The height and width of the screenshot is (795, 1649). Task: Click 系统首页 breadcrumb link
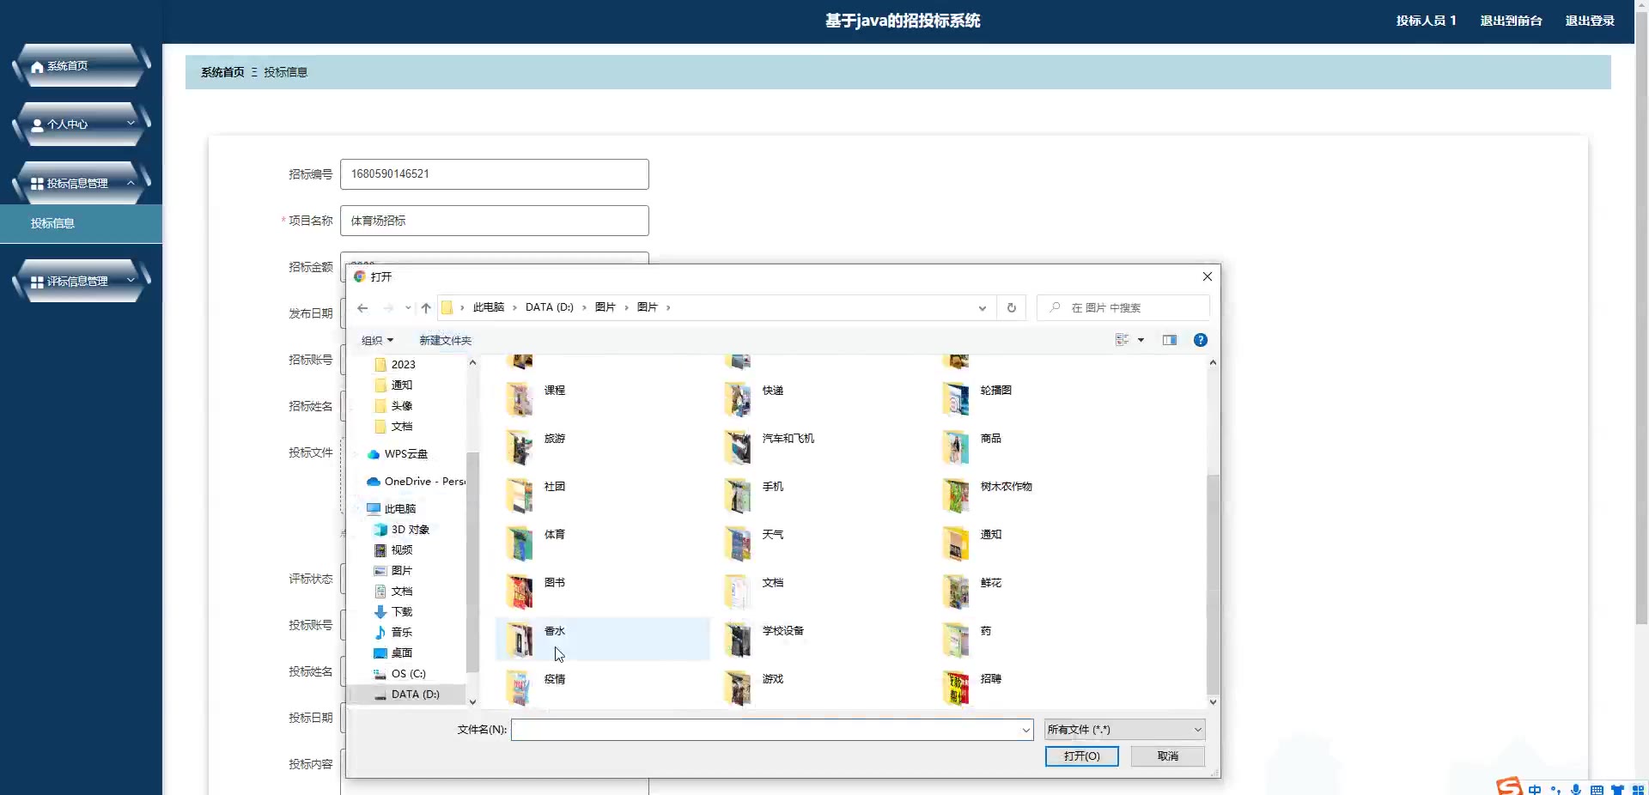point(222,72)
